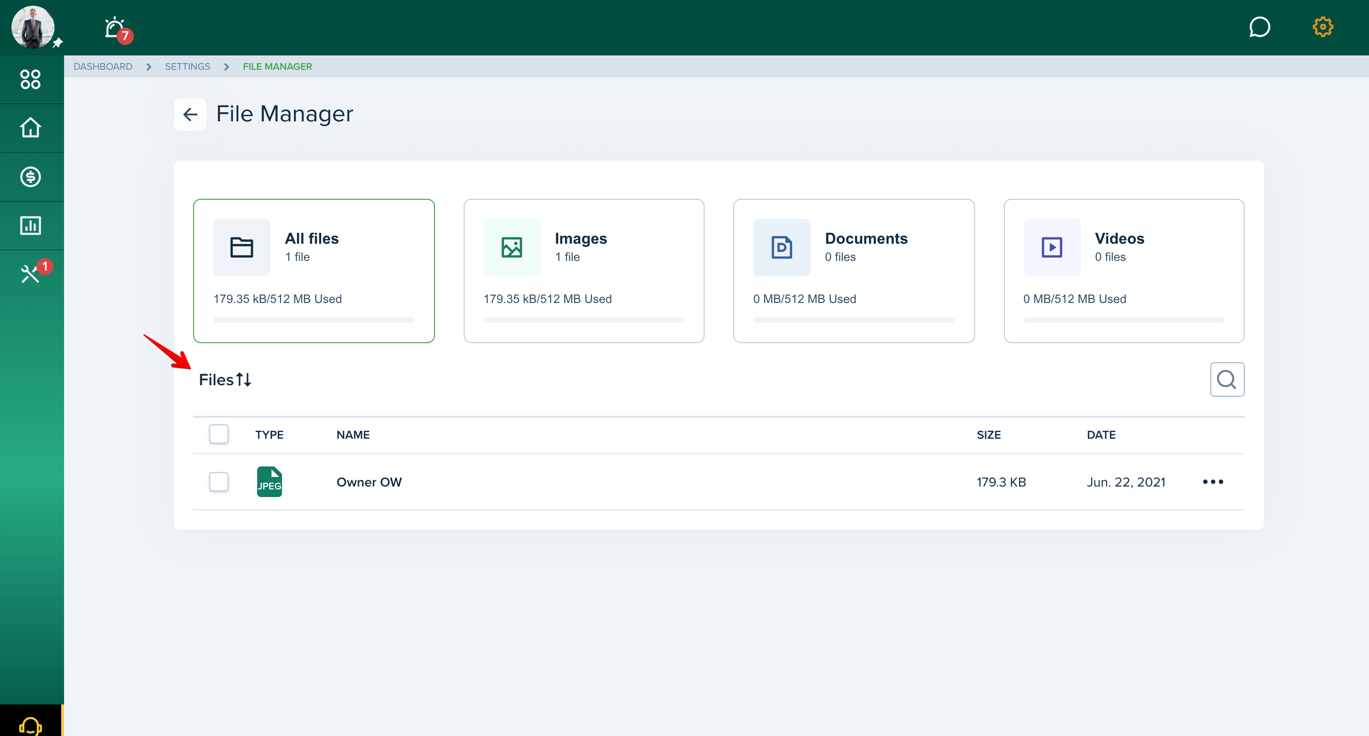The height and width of the screenshot is (736, 1369).
Task: Toggle sort order arrows next to Files
Action: (244, 380)
